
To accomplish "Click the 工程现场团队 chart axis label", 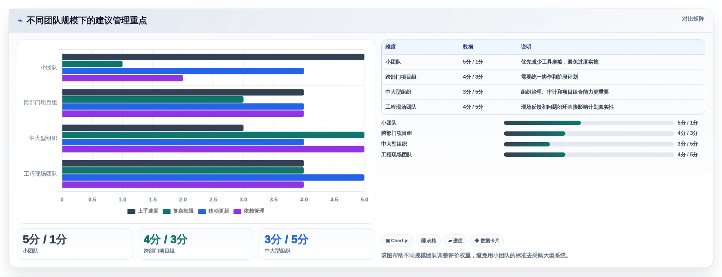I will [40, 174].
